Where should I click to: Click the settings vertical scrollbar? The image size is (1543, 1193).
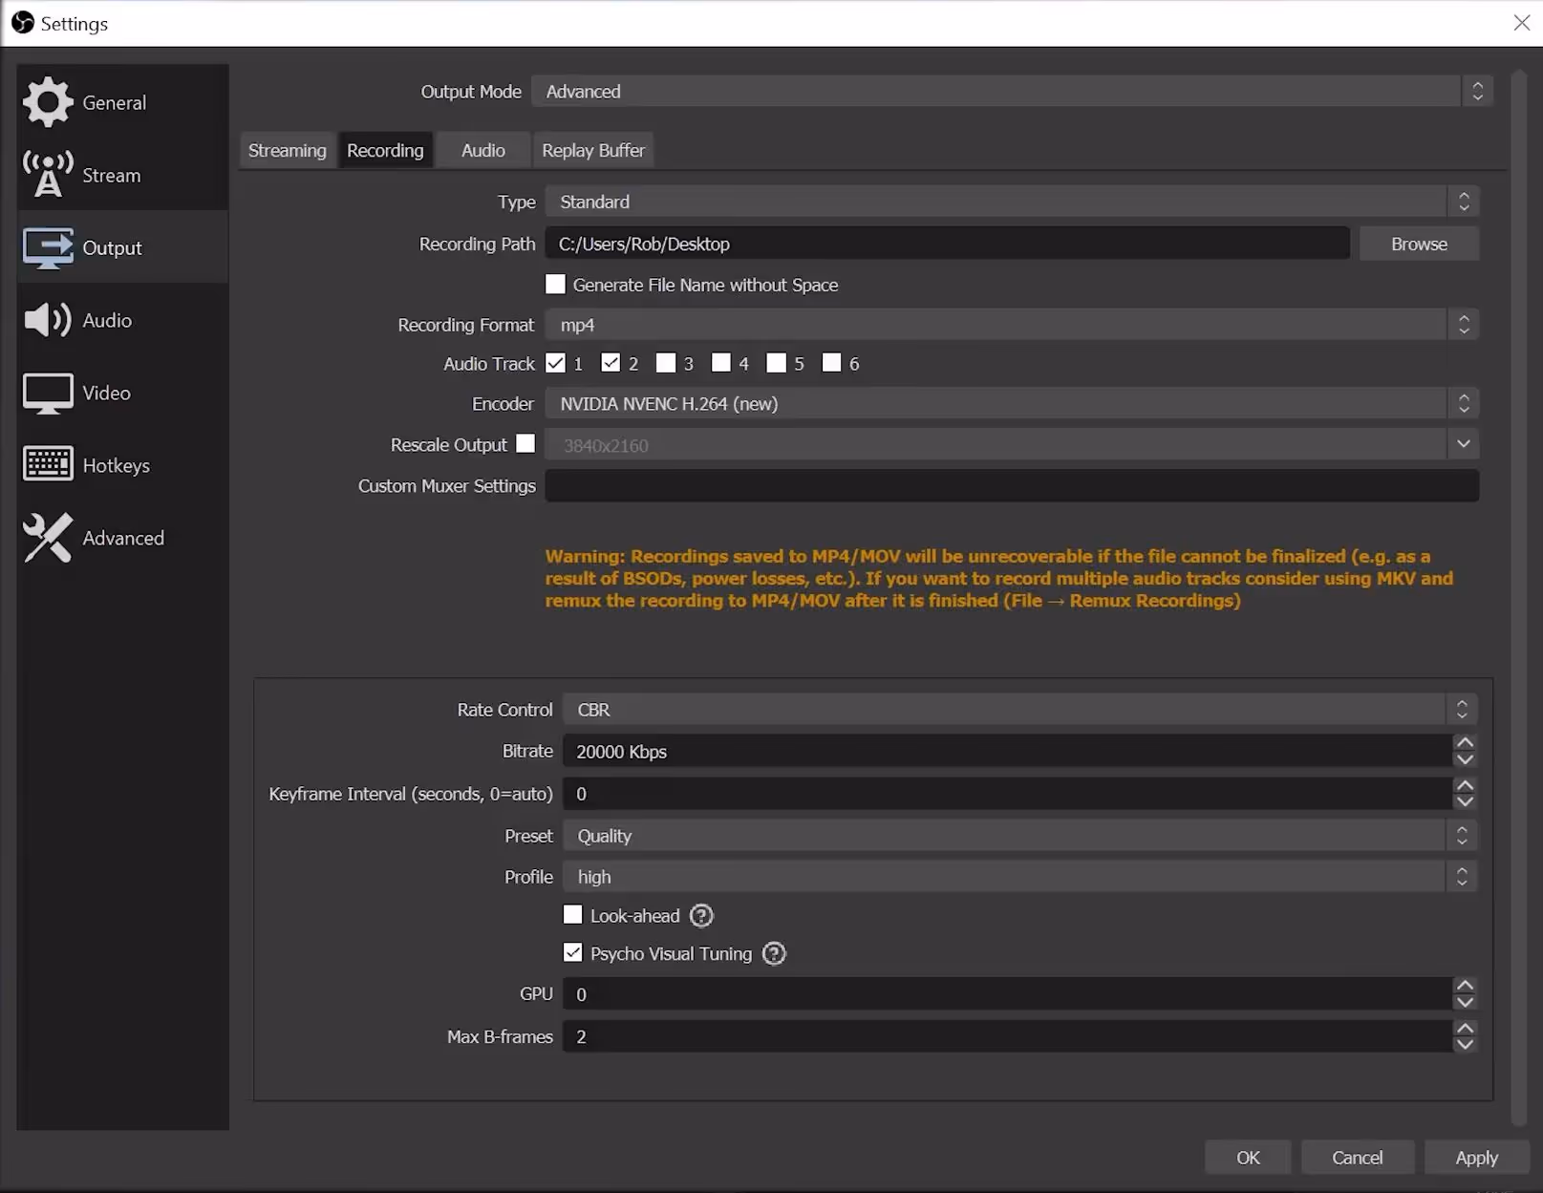tap(1519, 598)
